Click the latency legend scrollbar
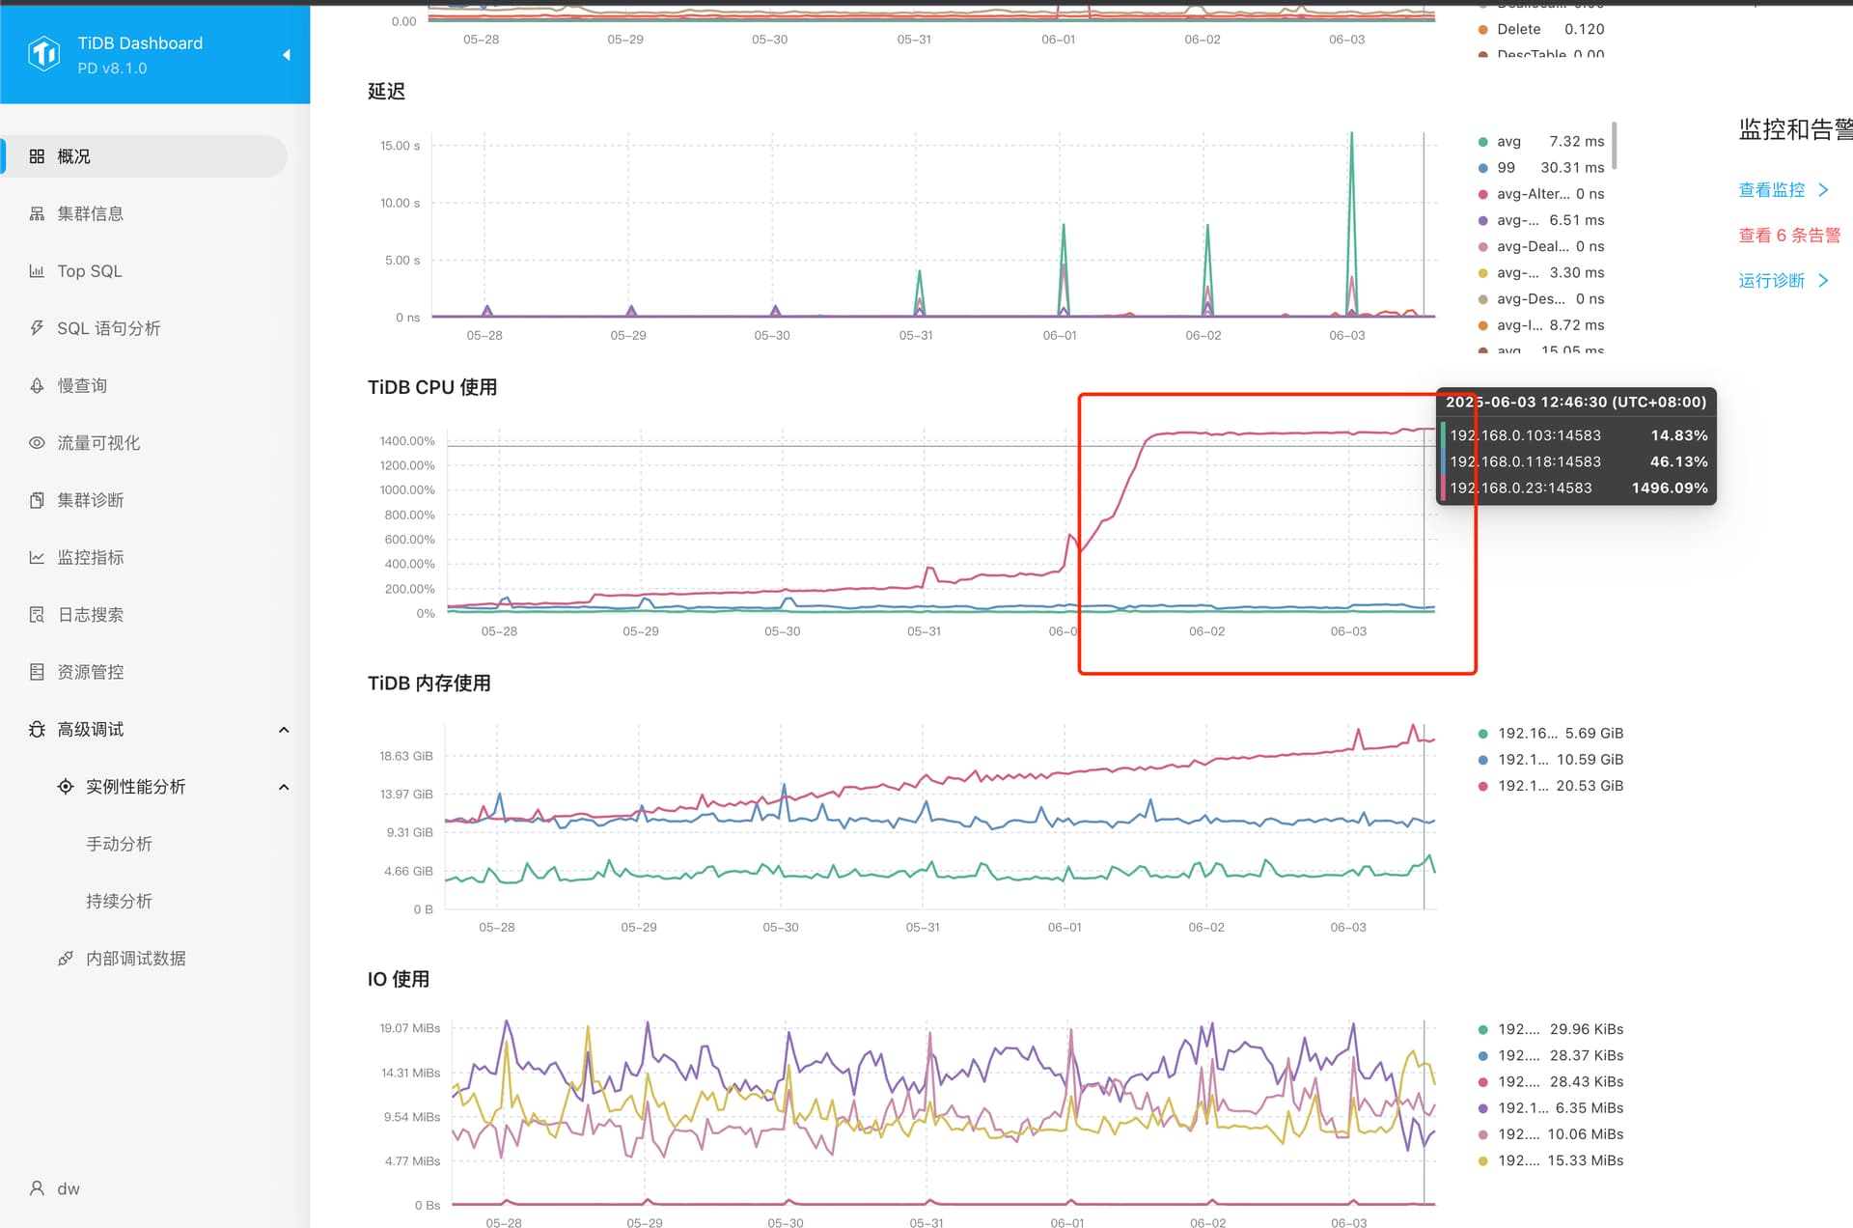 pos(1614,145)
